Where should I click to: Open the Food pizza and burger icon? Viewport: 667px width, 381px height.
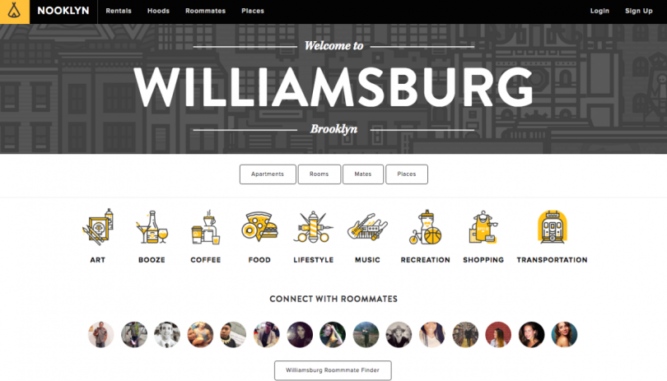coord(259,227)
